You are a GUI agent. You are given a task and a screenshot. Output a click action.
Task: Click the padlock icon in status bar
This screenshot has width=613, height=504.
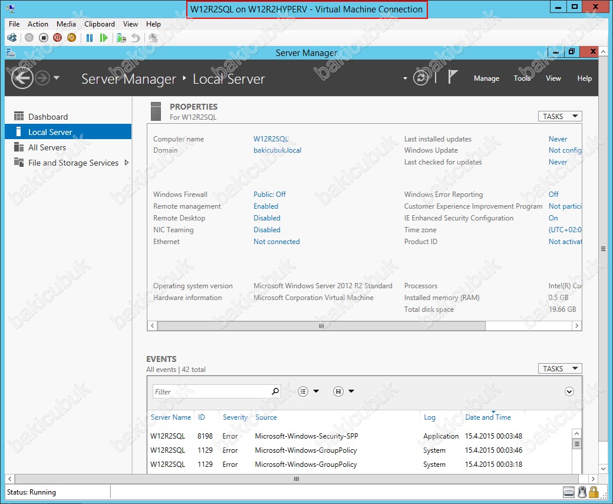click(594, 492)
